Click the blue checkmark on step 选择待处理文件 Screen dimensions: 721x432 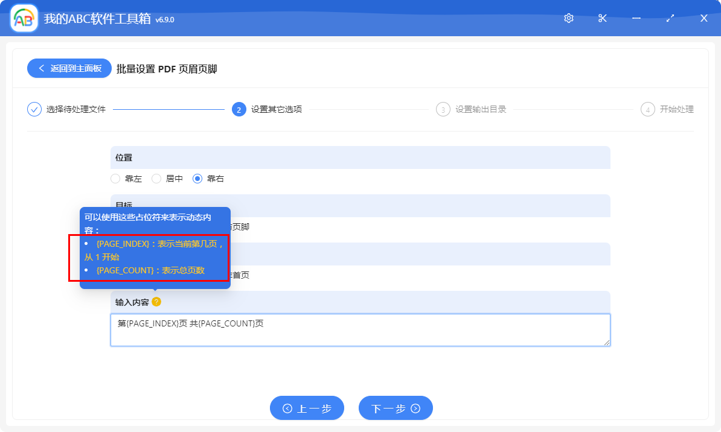click(x=34, y=109)
